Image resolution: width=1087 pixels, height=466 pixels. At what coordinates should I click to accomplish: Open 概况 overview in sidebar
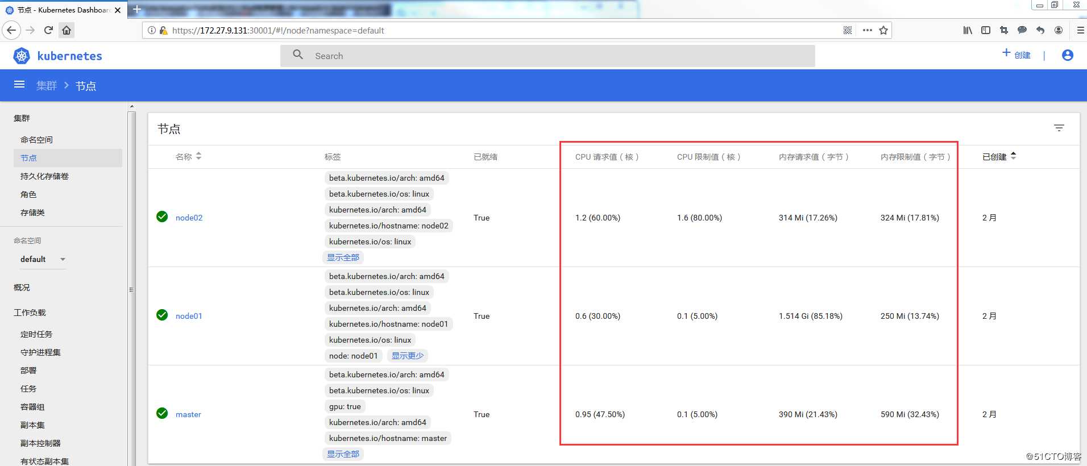[22, 288]
